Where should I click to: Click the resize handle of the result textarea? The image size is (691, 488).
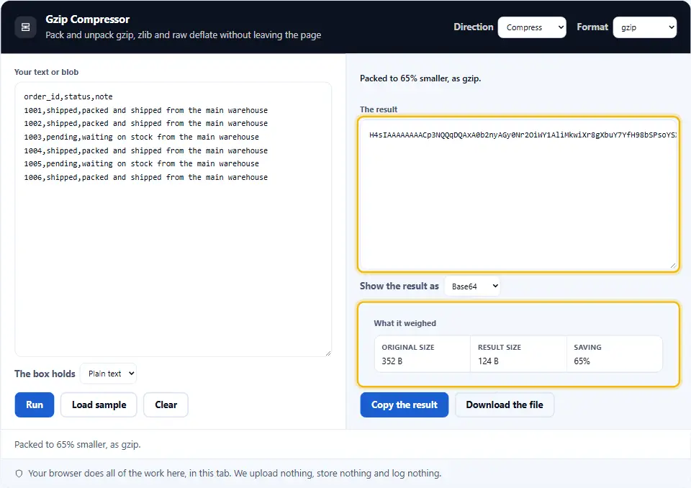[673, 266]
